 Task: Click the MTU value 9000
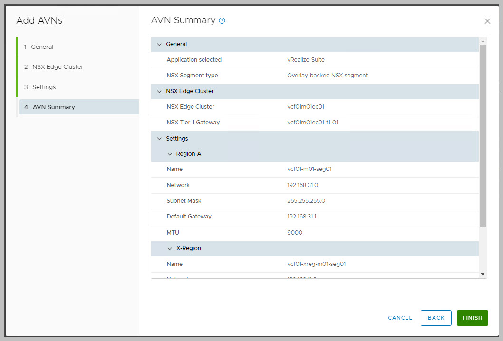295,233
